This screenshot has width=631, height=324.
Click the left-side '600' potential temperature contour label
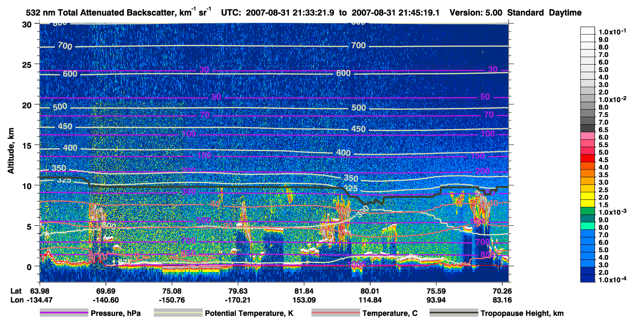(x=70, y=74)
